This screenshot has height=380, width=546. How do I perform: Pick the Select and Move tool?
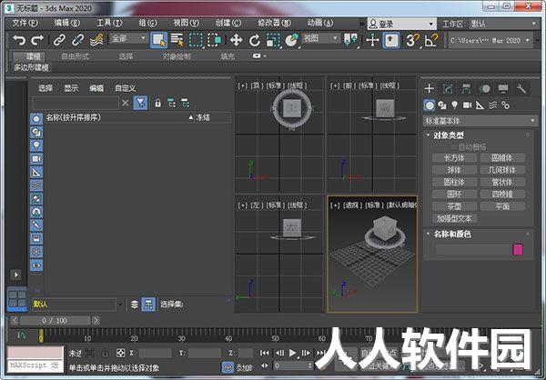pyautogui.click(x=236, y=40)
